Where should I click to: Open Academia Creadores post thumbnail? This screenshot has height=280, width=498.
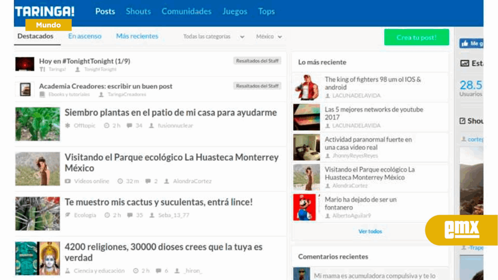pyautogui.click(x=25, y=89)
